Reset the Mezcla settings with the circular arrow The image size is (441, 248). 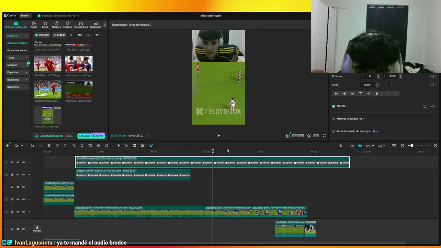(x=424, y=106)
